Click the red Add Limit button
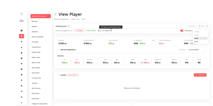This screenshot has height=106, width=213. coord(200,75)
